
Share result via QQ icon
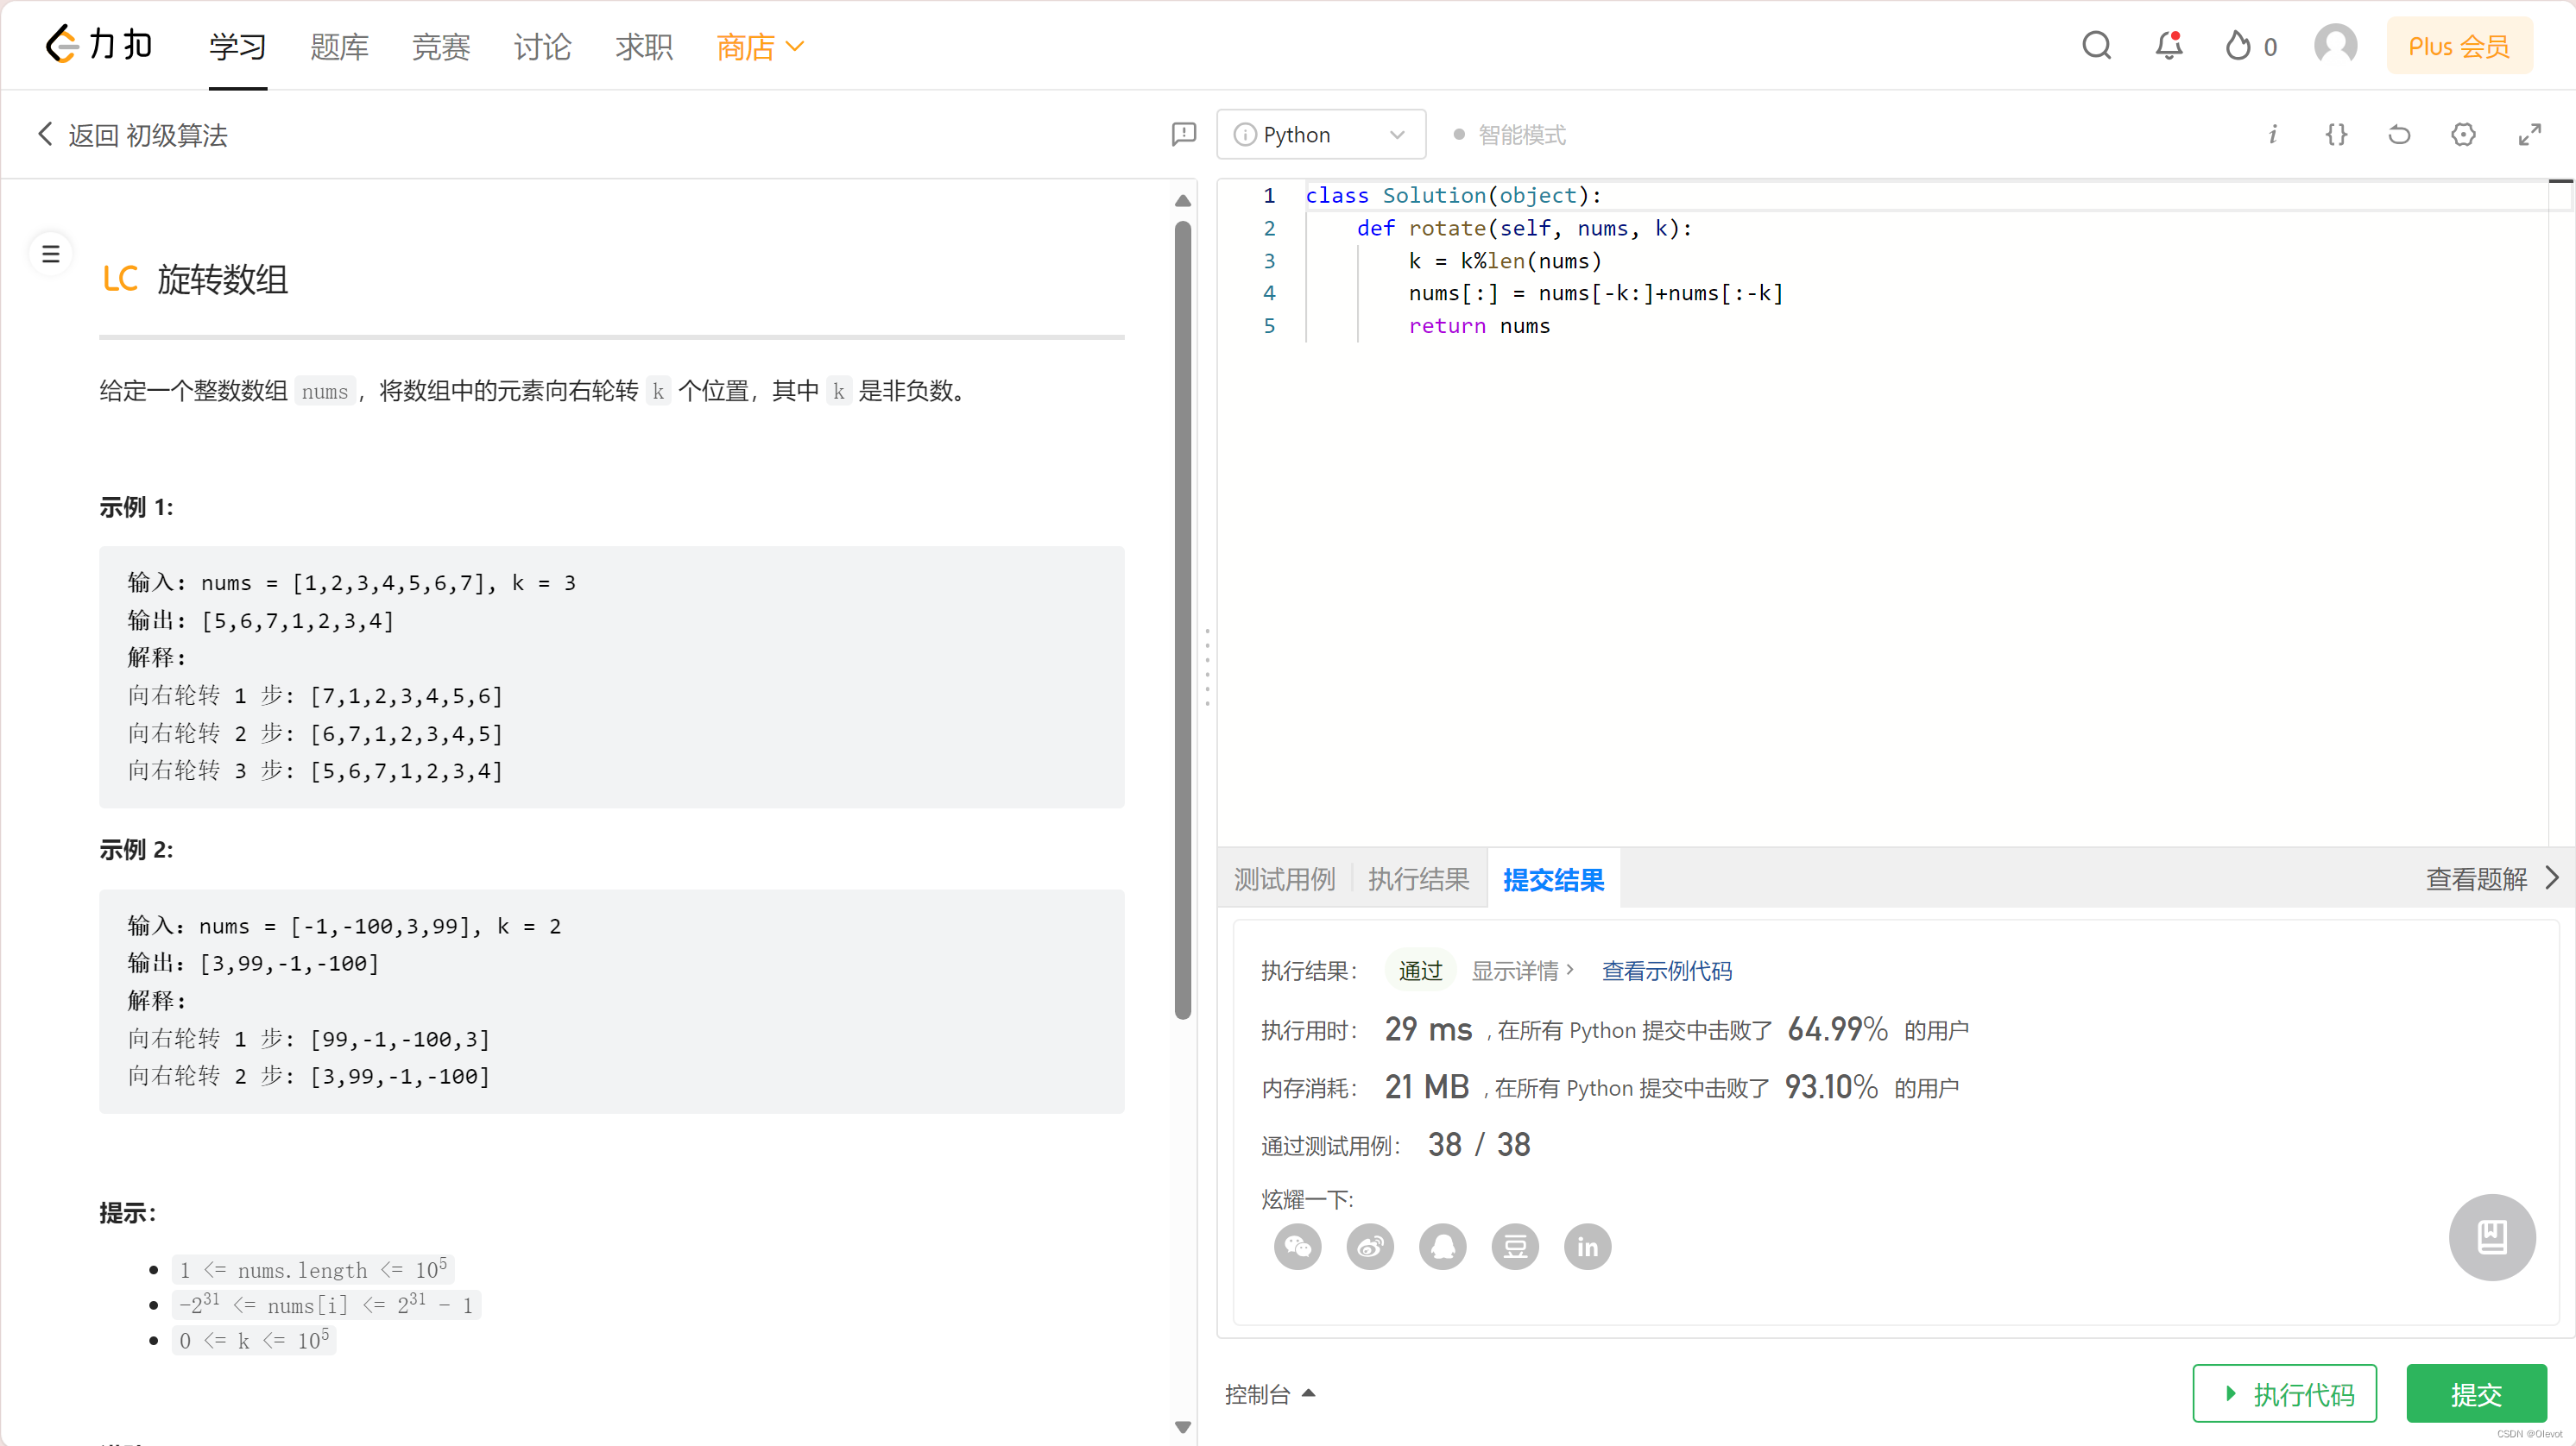[1442, 1246]
